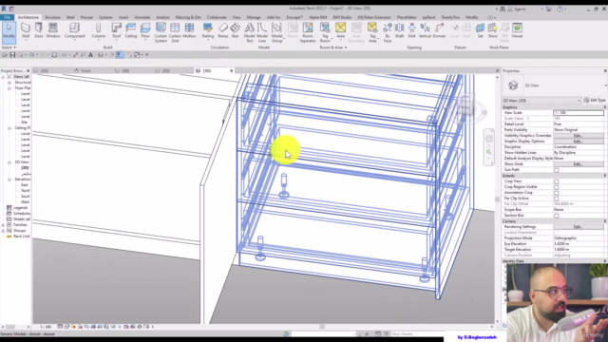Select the Stair tool

[235, 30]
